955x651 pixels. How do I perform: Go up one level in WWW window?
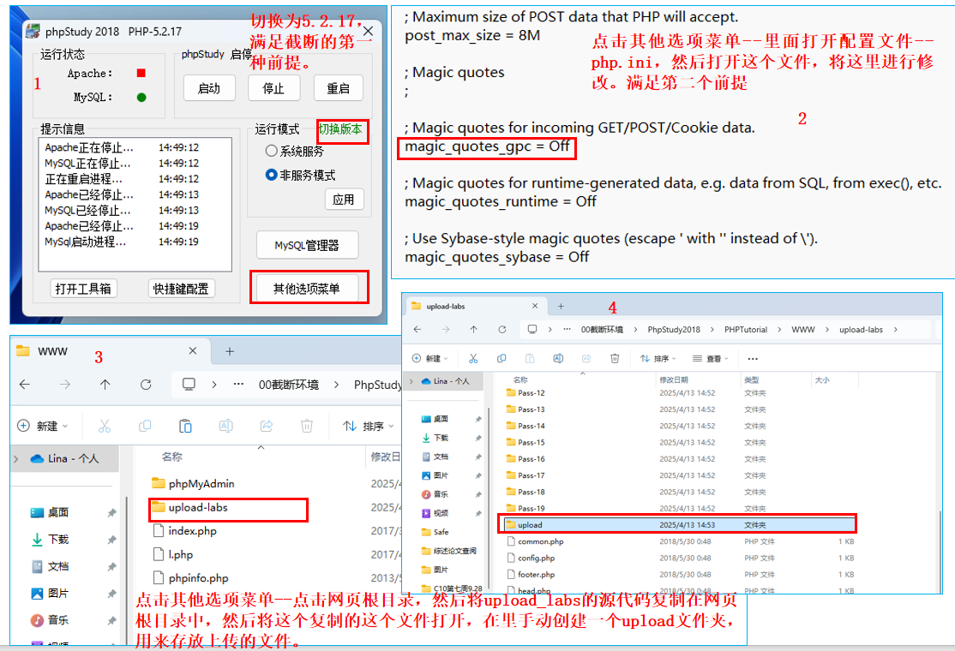pos(105,385)
